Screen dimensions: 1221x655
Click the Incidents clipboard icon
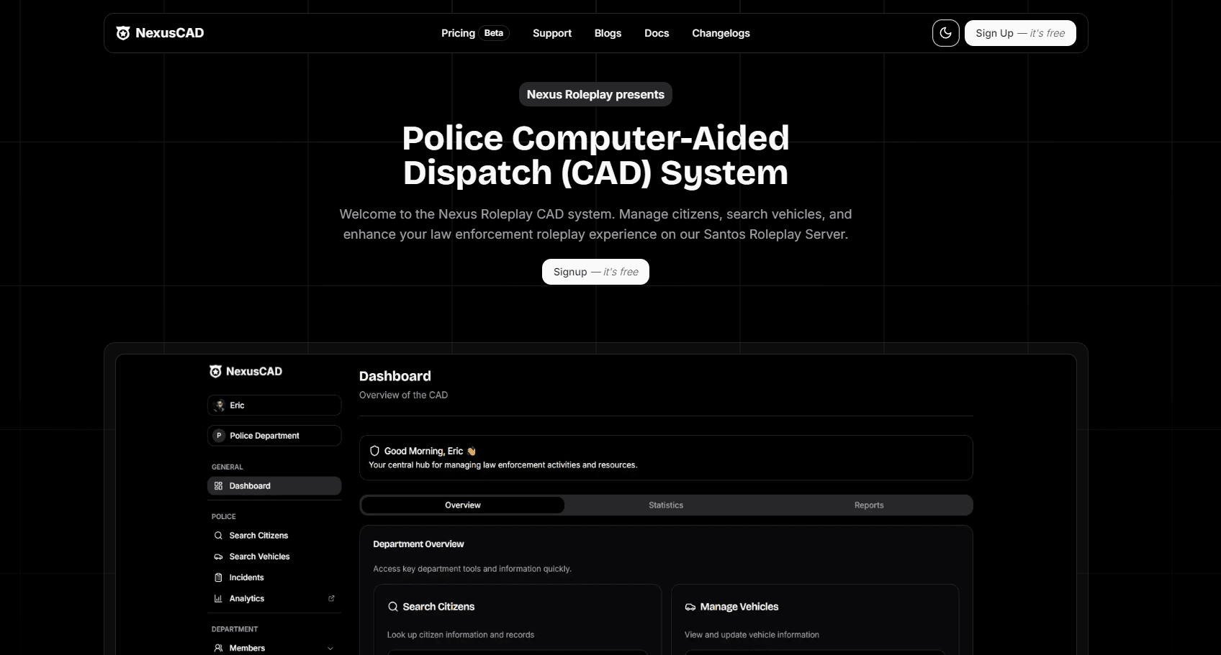pos(218,577)
